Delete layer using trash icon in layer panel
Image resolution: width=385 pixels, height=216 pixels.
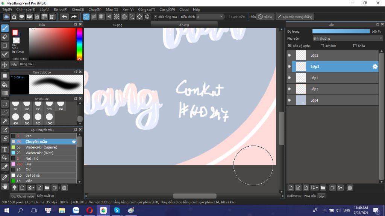coord(350,187)
